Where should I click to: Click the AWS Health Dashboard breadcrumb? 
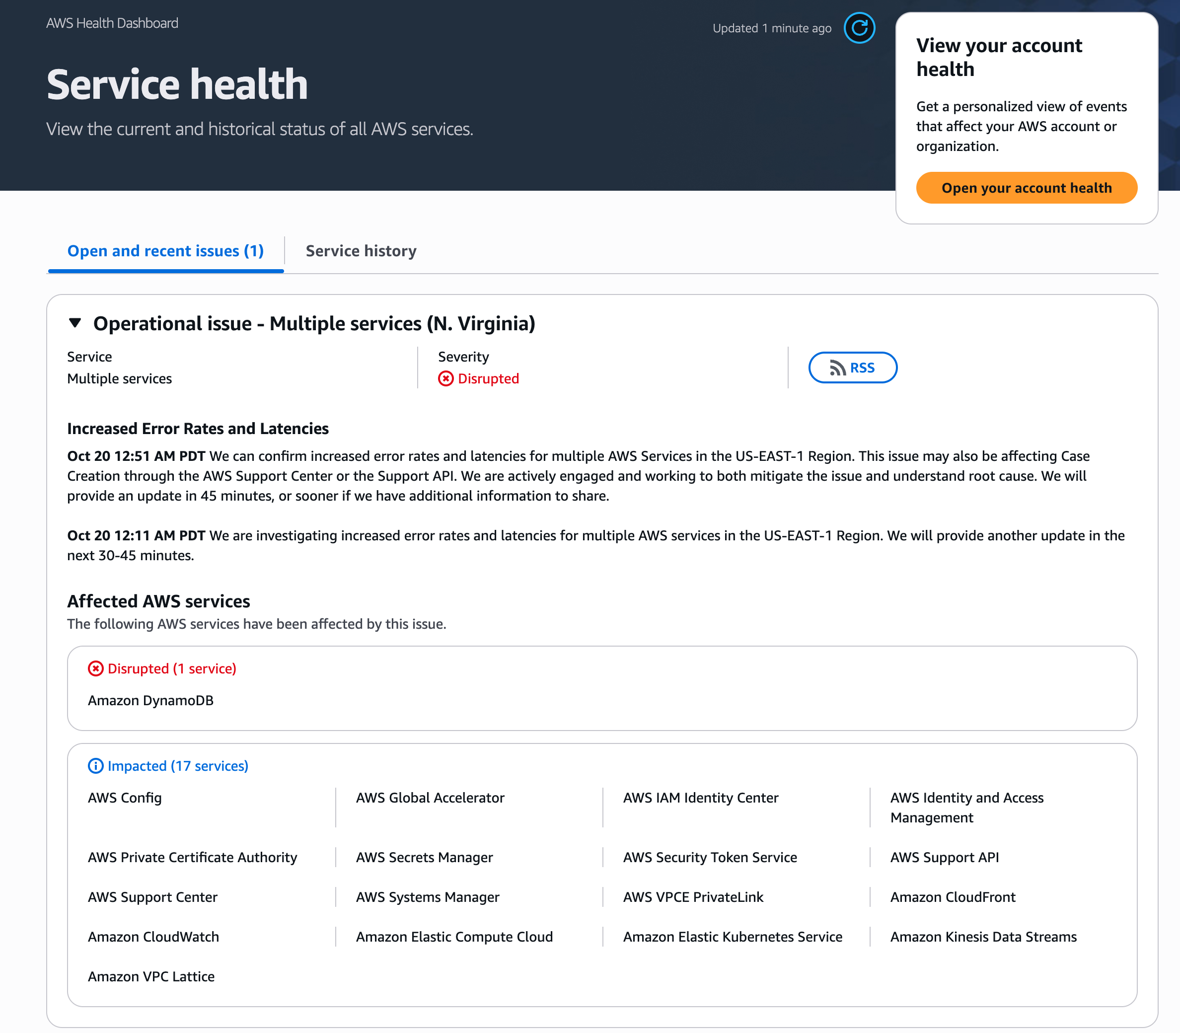(112, 23)
